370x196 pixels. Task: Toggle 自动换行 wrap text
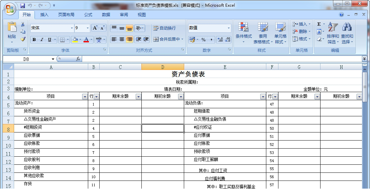[x=165, y=28]
